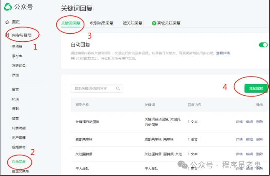This screenshot has width=270, height=176.
Task: Click the 操作 column header
Action: 260,105
